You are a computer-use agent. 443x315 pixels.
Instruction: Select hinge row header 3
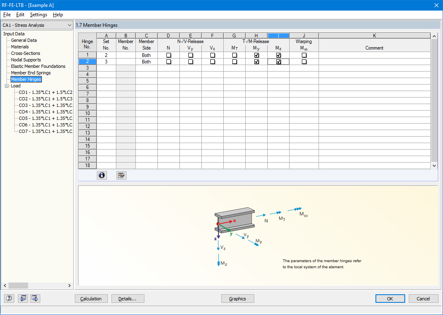click(x=87, y=68)
